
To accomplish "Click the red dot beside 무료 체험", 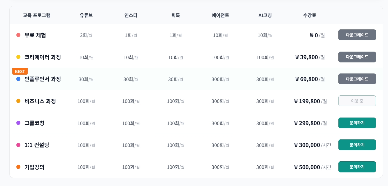I will pos(18,35).
